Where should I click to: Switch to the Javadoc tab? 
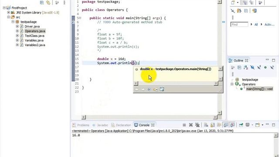coord(100,125)
